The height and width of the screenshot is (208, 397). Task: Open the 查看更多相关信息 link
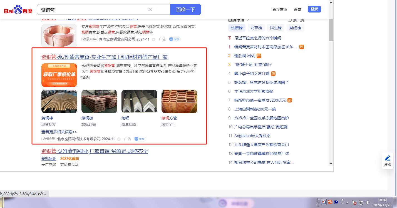(59, 132)
